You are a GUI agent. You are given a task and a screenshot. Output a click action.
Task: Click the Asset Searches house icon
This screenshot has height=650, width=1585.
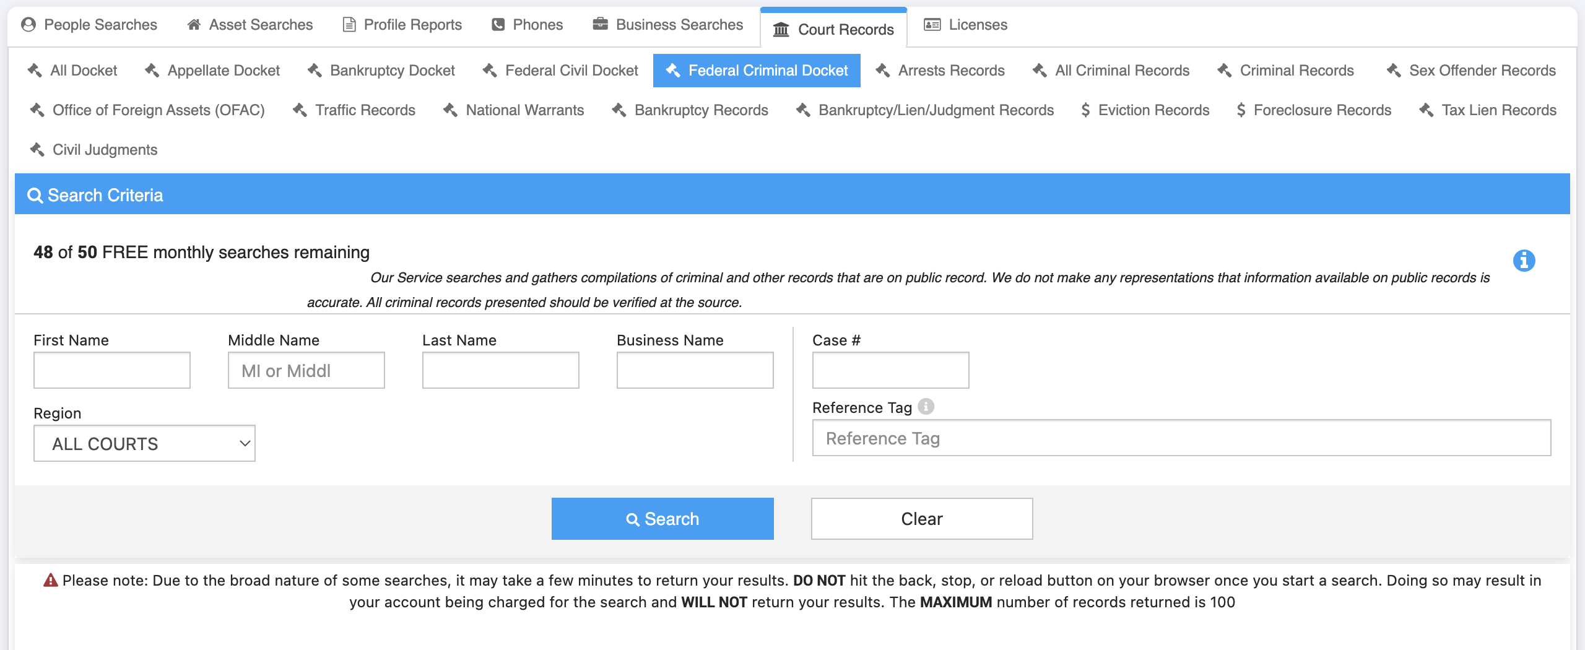pos(194,25)
